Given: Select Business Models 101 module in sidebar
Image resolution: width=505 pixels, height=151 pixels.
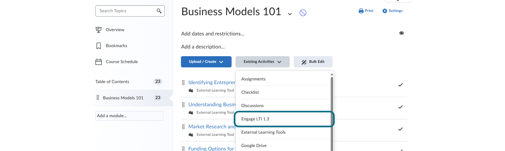Looking at the screenshot, I should pyautogui.click(x=123, y=98).
